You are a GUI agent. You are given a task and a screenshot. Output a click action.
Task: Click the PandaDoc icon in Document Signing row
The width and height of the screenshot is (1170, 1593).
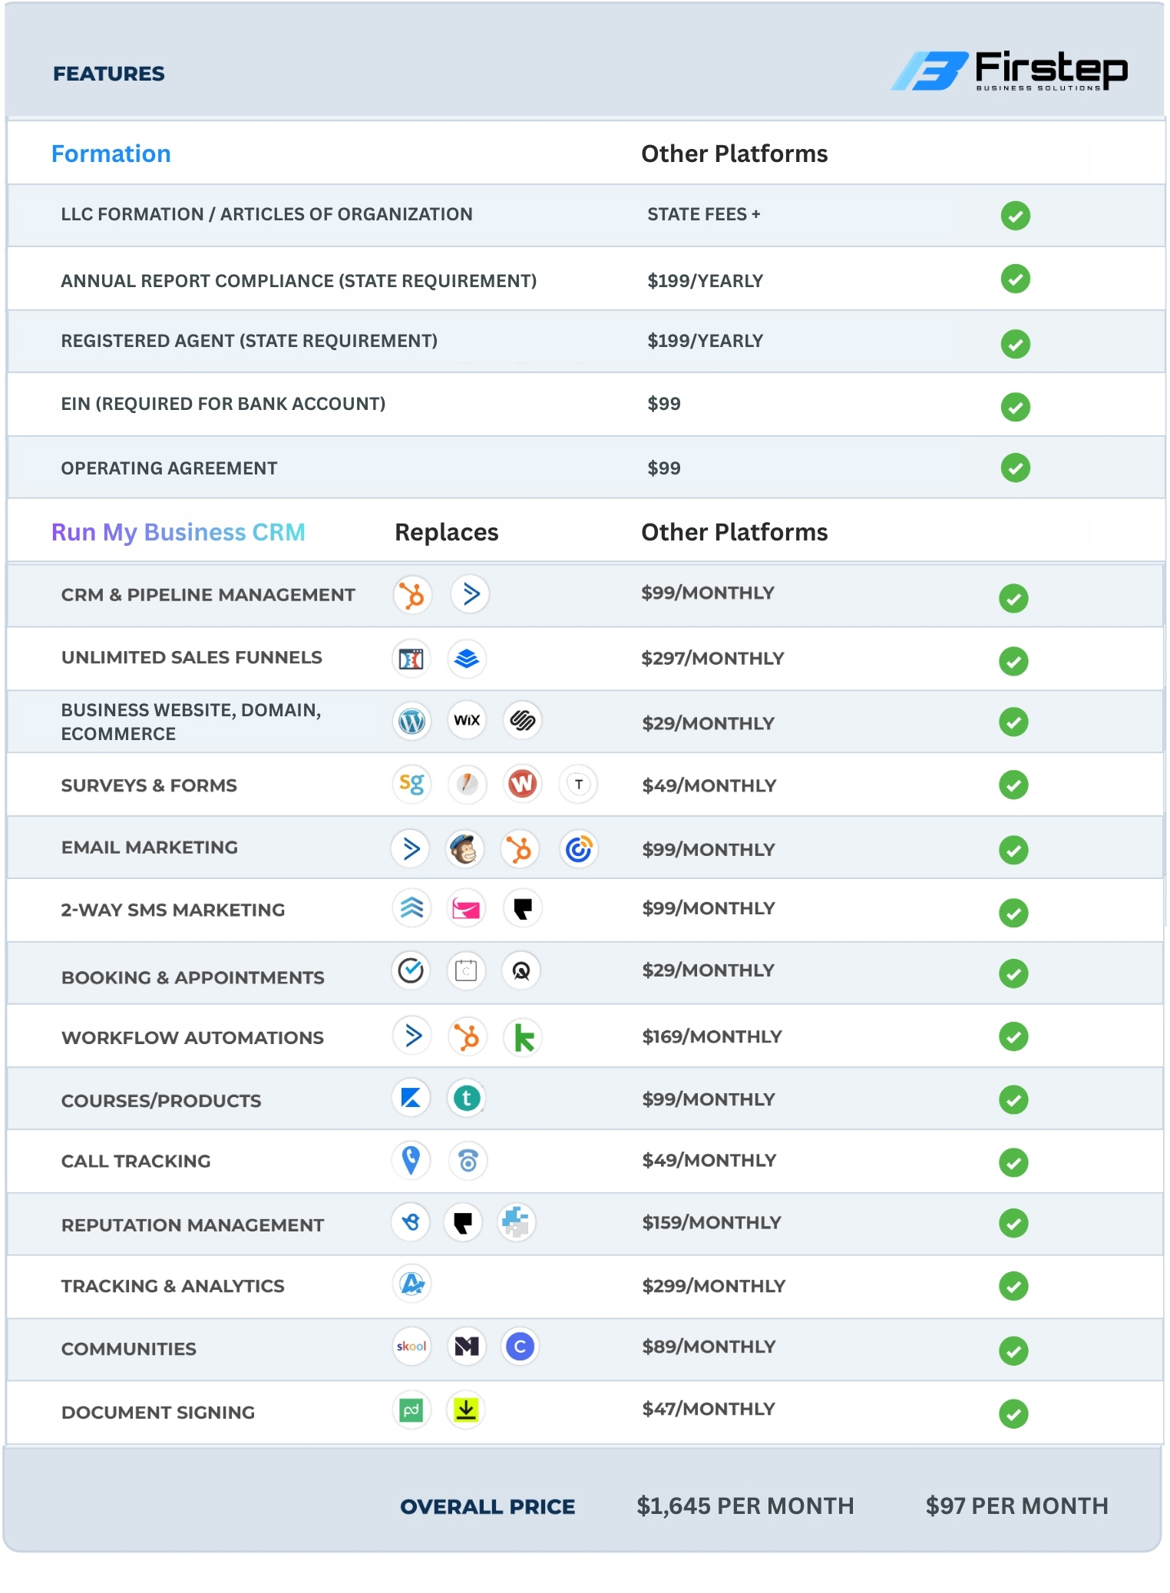point(411,1410)
